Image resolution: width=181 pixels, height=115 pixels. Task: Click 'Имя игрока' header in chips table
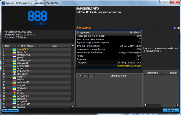point(153,73)
